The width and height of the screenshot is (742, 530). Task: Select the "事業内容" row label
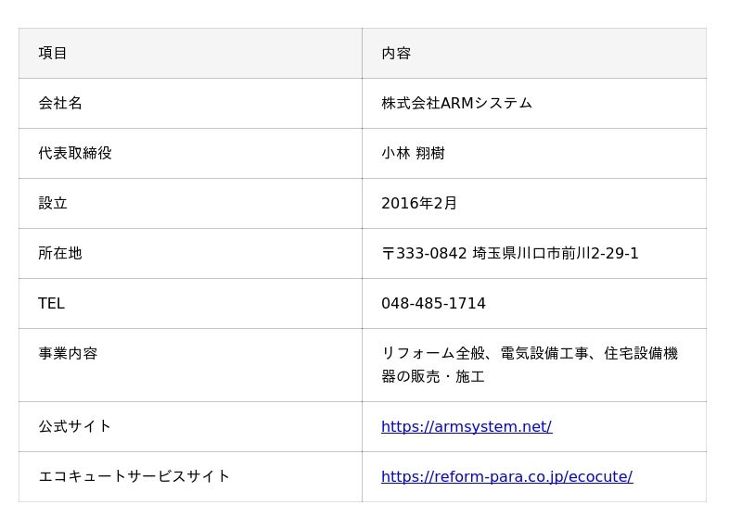68,353
